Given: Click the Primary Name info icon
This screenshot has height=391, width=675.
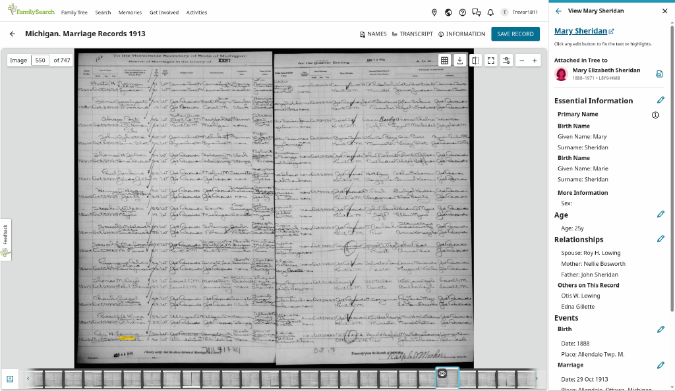Looking at the screenshot, I should coord(655,115).
